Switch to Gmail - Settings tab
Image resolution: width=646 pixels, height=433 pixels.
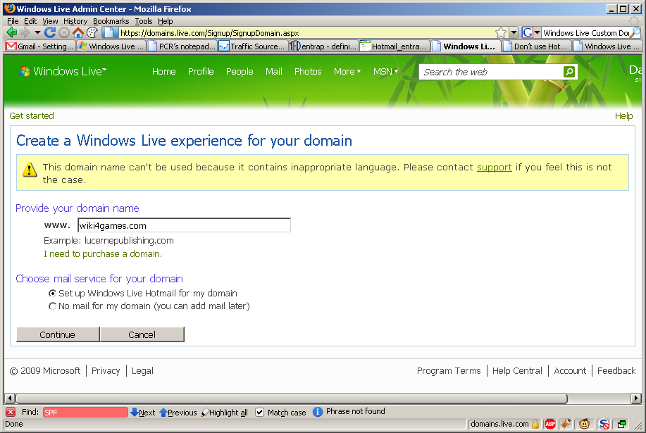click(40, 46)
